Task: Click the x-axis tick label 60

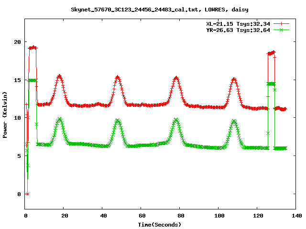Action: [142, 216]
